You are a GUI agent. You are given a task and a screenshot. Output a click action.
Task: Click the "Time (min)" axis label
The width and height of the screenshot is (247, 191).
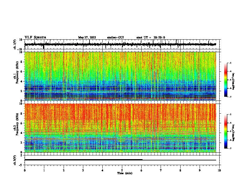[125, 173]
